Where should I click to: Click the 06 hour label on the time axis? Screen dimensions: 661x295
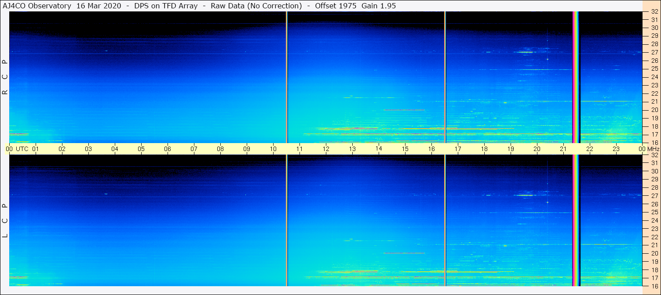(x=168, y=149)
